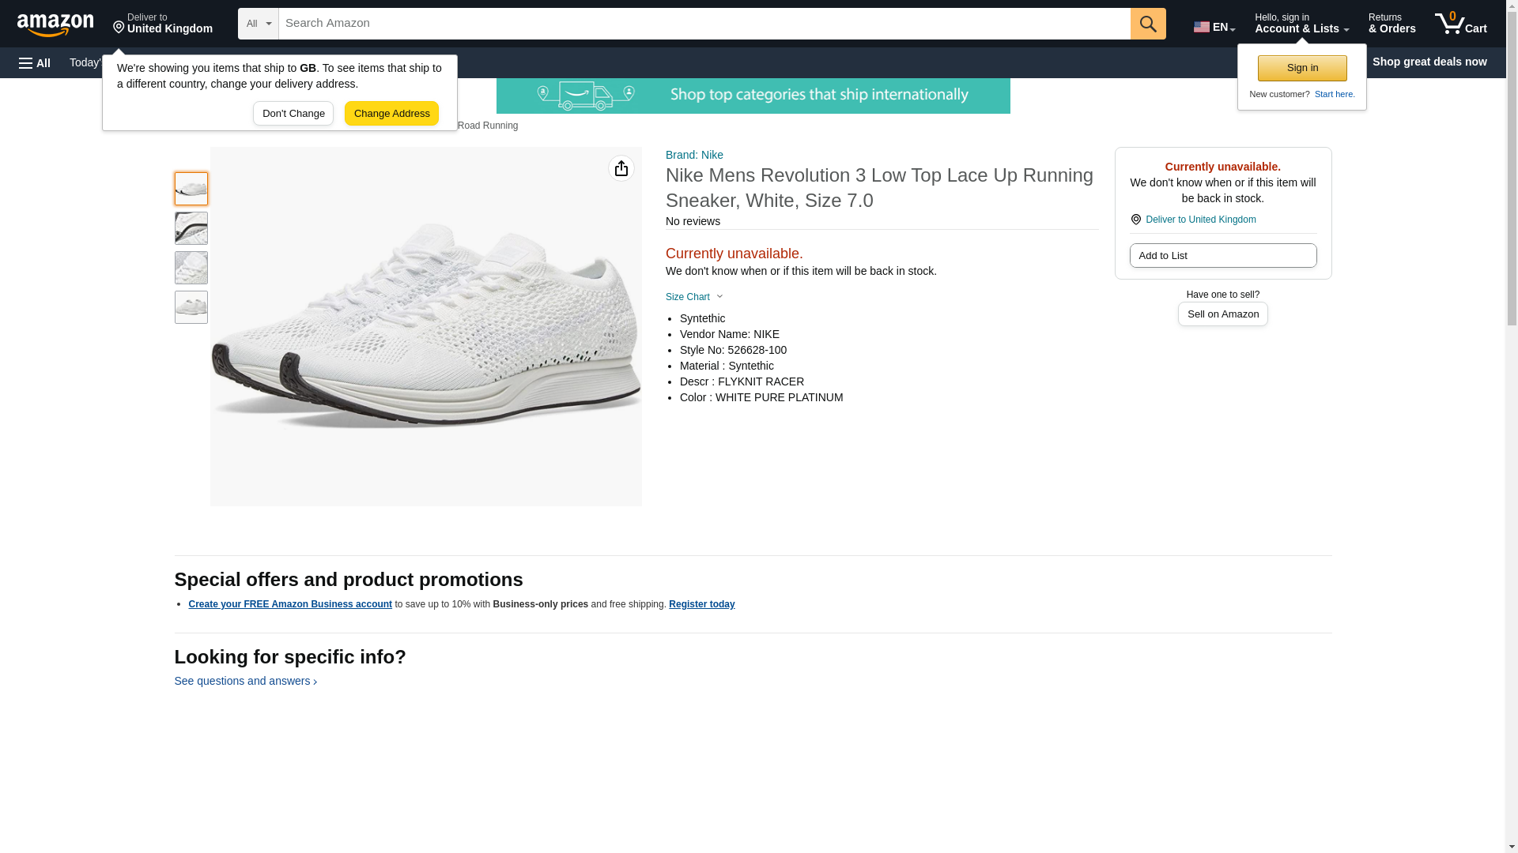
Task: Click the Deliver to United Kingdom location link
Action: [x=1200, y=220]
